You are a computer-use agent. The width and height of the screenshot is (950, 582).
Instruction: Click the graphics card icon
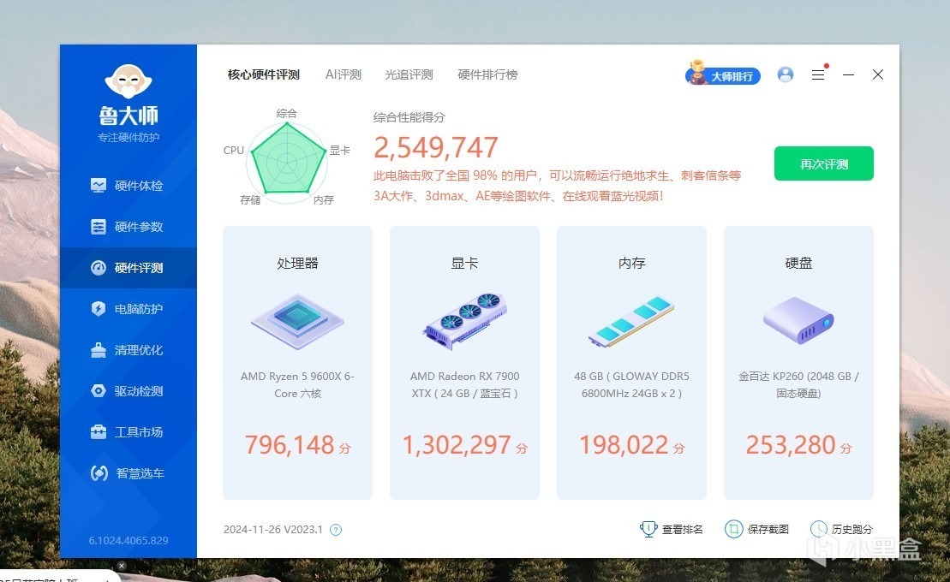(464, 321)
